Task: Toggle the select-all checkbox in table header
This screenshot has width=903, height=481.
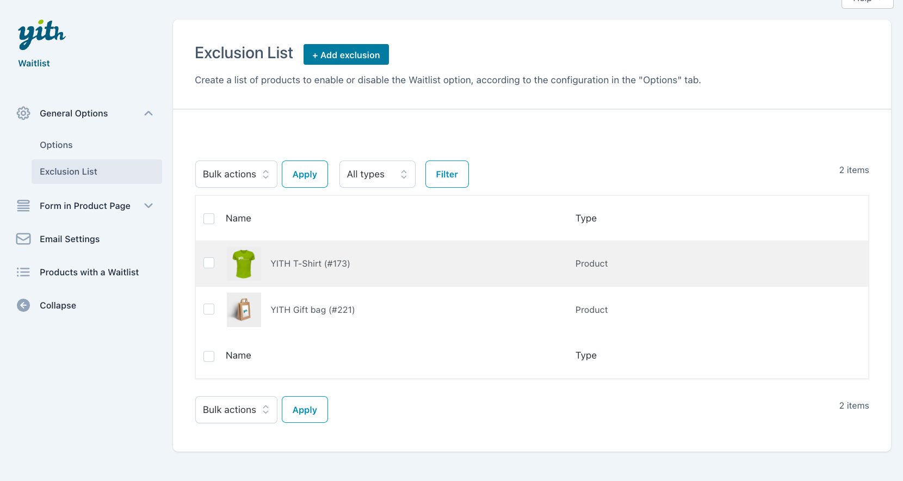Action: [209, 219]
